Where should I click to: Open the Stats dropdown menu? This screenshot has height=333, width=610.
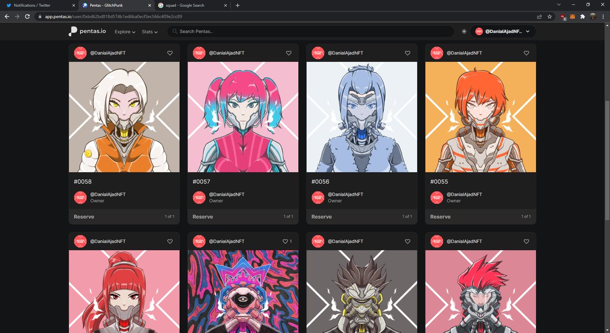click(149, 31)
